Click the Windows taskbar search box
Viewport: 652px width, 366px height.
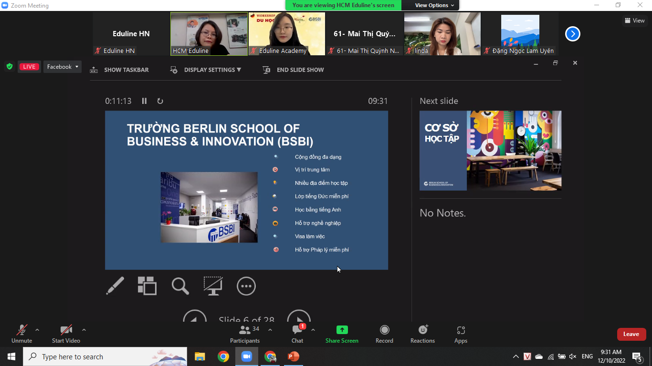[95, 356]
